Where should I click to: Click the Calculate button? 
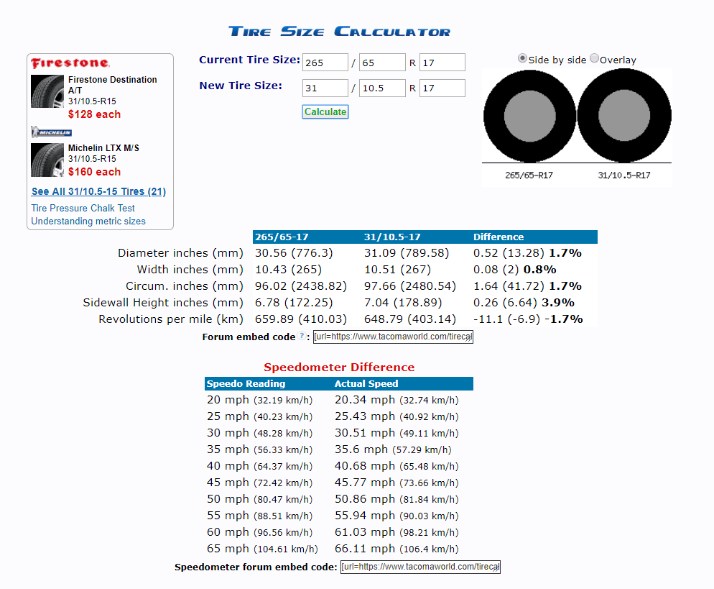coord(325,111)
